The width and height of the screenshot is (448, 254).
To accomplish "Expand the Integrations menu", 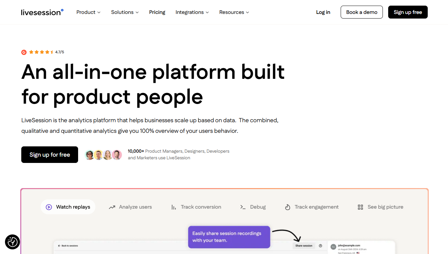I will (x=192, y=12).
